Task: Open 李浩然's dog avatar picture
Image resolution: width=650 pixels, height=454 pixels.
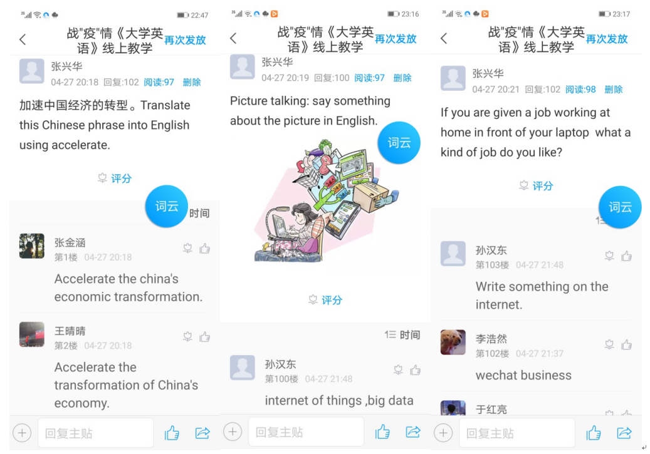Action: point(453,342)
